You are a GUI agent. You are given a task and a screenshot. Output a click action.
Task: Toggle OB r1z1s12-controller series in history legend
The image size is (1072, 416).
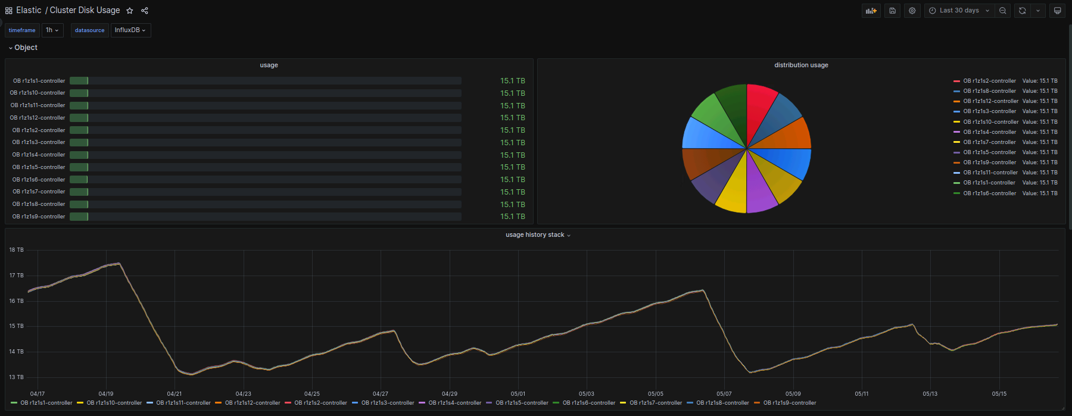pos(252,403)
